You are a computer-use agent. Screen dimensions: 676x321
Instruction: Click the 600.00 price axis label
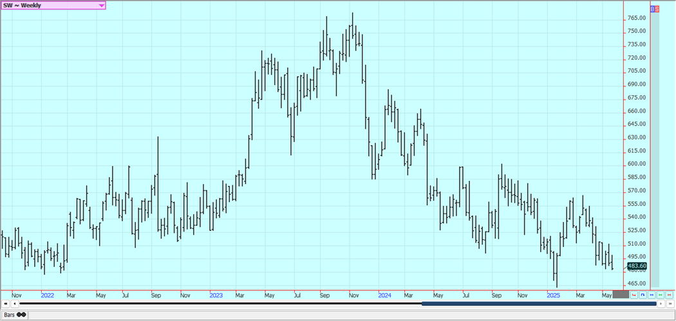pyautogui.click(x=637, y=164)
